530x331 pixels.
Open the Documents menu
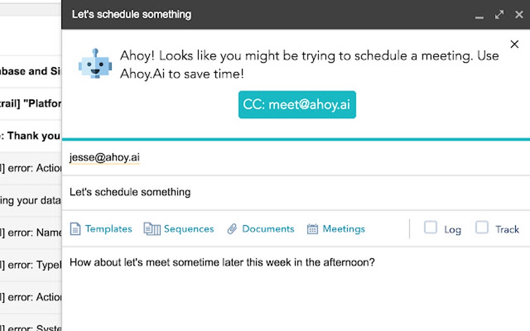pos(268,229)
